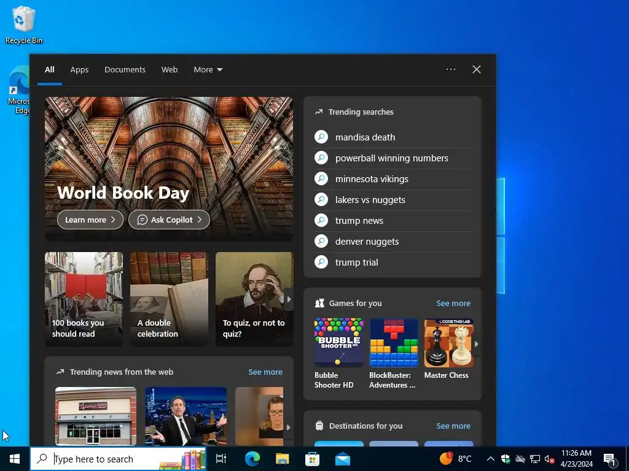Click Learn more on World Book Day
The height and width of the screenshot is (471, 629).
(x=90, y=220)
